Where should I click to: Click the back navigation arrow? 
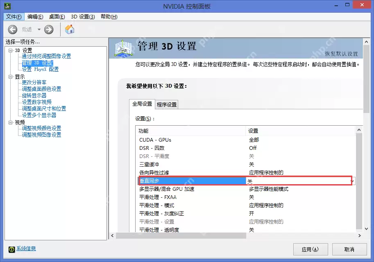click(x=12, y=29)
